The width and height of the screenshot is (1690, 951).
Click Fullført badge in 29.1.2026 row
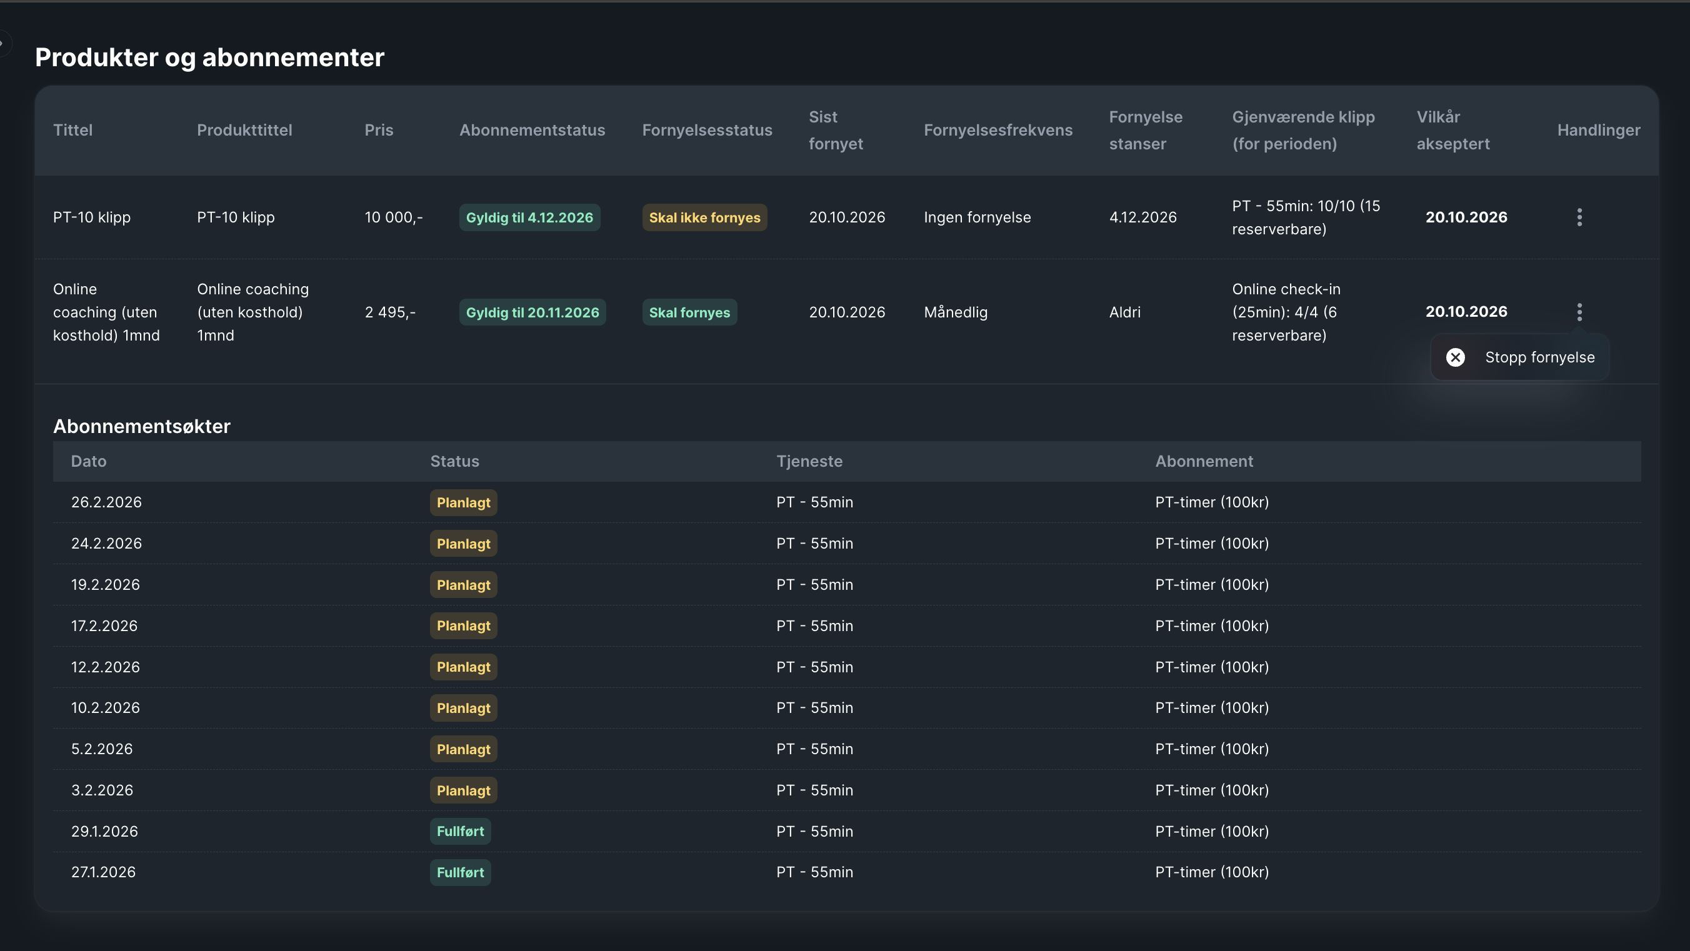[x=461, y=832]
